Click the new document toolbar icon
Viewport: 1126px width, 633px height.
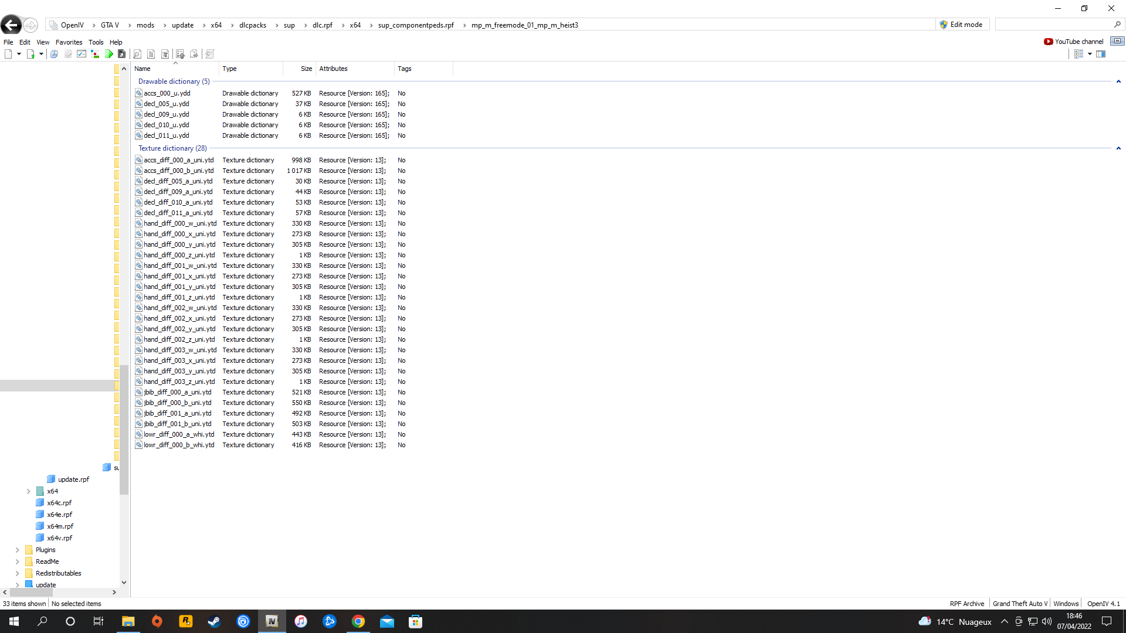tap(8, 54)
